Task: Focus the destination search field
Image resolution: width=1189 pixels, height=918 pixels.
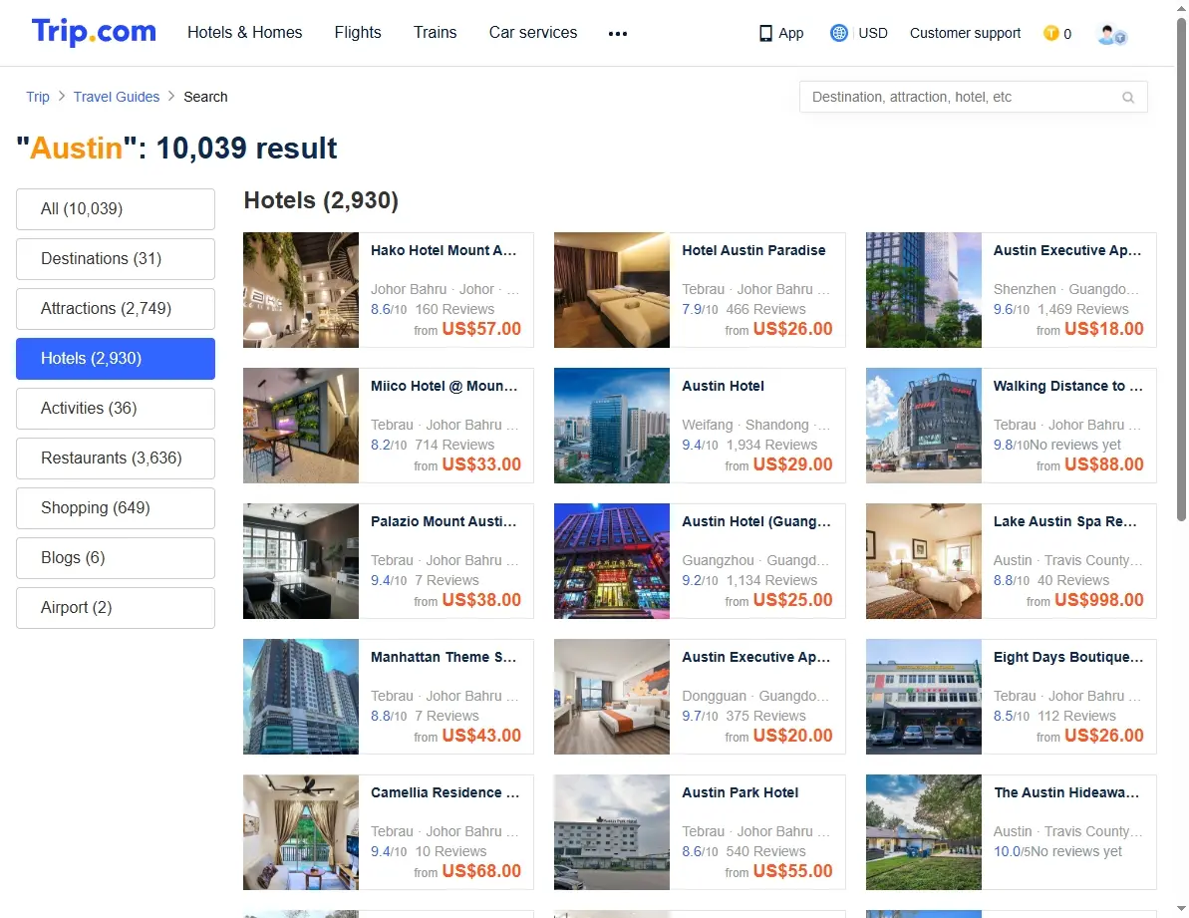Action: (973, 97)
